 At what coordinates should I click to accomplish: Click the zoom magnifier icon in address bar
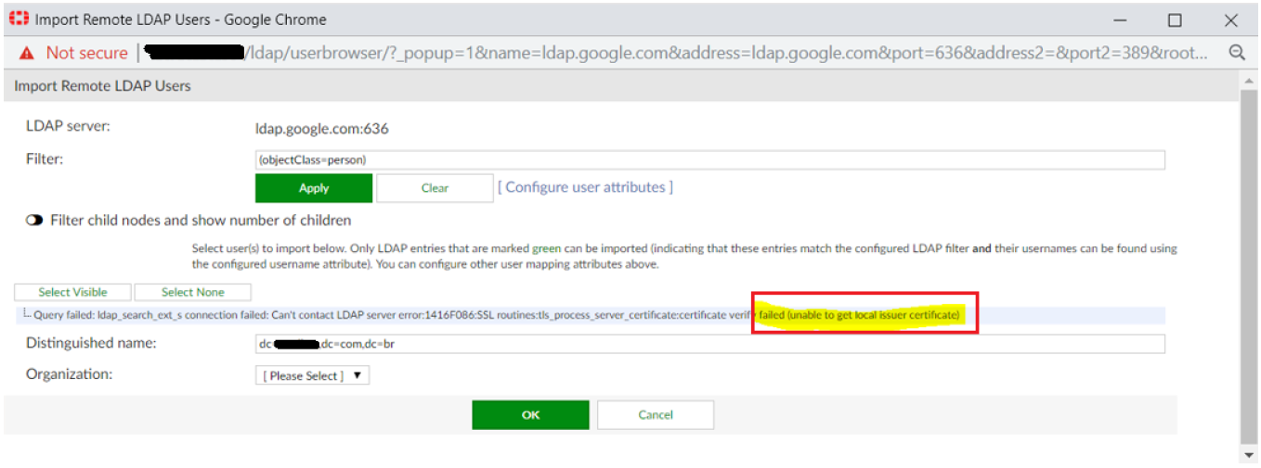coord(1237,53)
